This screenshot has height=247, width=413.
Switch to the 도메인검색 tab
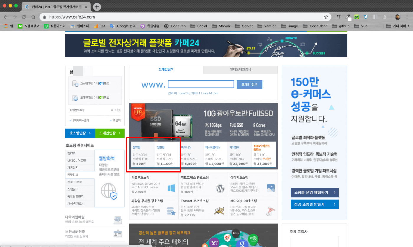pyautogui.click(x=166, y=69)
